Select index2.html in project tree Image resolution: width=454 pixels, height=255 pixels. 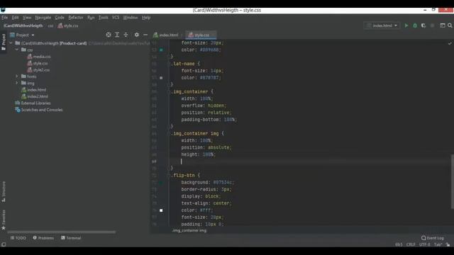[35, 96]
